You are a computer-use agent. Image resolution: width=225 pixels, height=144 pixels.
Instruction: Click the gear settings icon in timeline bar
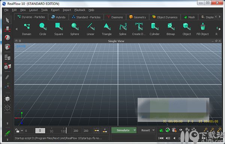tap(187, 130)
